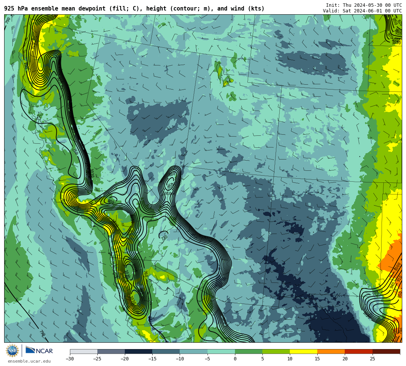Click the -25 to -20 slate colorbar segment
Image resolution: width=406 pixels, height=366 pixels.
tap(111, 351)
